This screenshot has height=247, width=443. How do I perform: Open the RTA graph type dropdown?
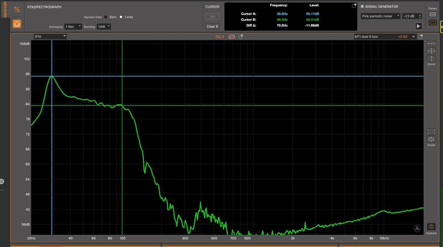click(50, 36)
